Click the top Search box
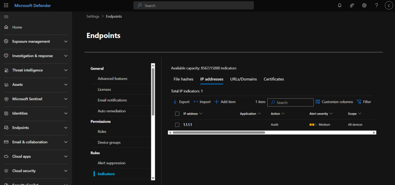This screenshot has height=185, width=395. tap(194, 5)
